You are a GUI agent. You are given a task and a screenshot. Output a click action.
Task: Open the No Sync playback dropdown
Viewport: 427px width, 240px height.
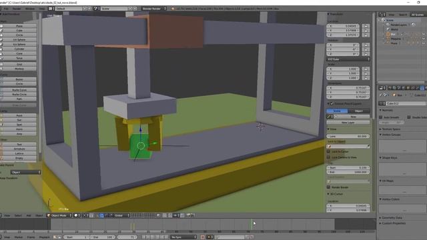coord(183,237)
